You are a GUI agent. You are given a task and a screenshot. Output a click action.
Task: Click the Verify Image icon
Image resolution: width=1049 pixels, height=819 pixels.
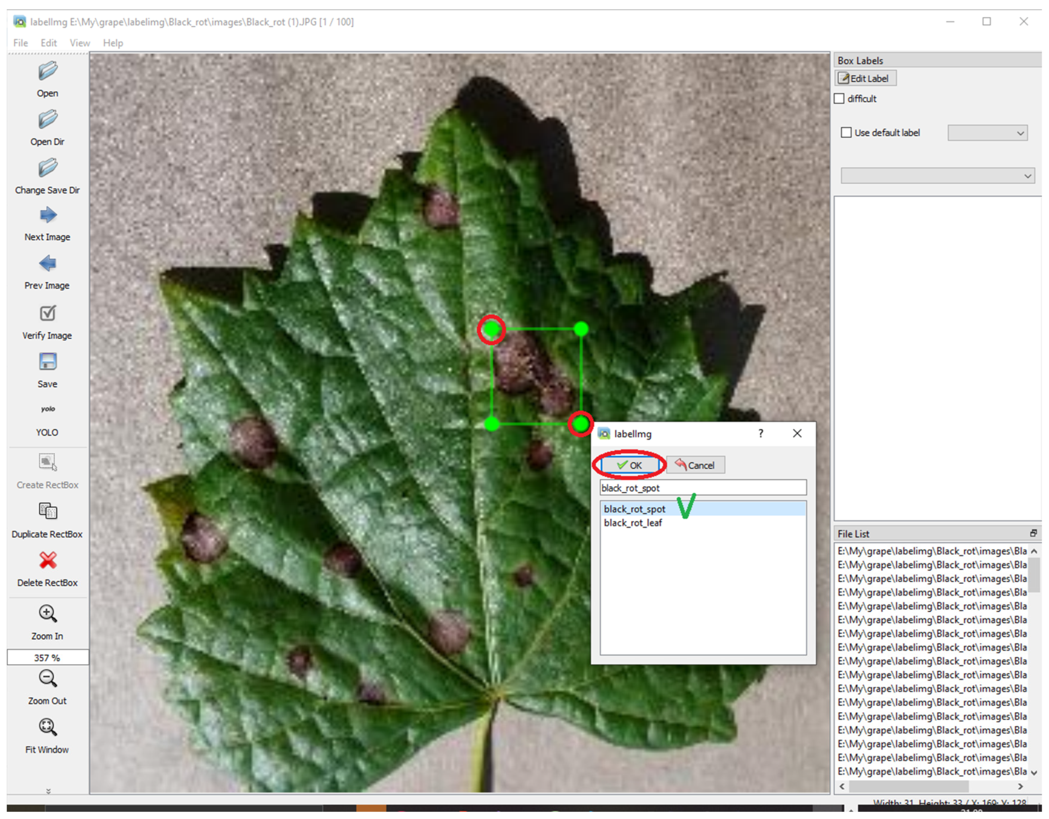(x=48, y=313)
